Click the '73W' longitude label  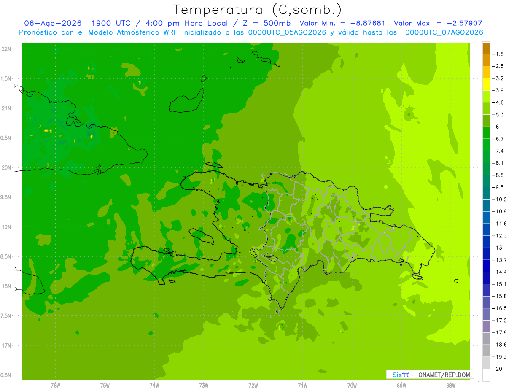(x=204, y=385)
